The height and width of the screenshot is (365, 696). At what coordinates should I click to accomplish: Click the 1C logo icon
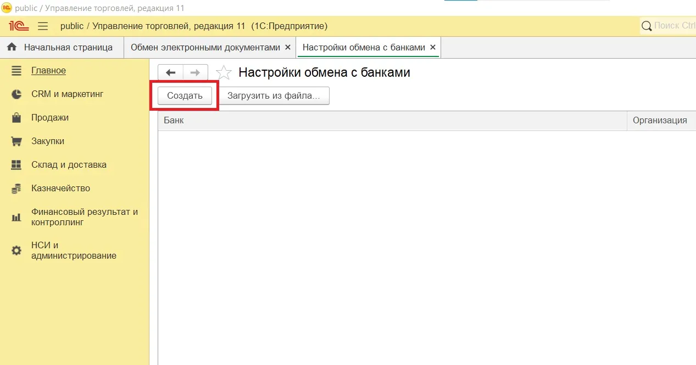(x=19, y=26)
